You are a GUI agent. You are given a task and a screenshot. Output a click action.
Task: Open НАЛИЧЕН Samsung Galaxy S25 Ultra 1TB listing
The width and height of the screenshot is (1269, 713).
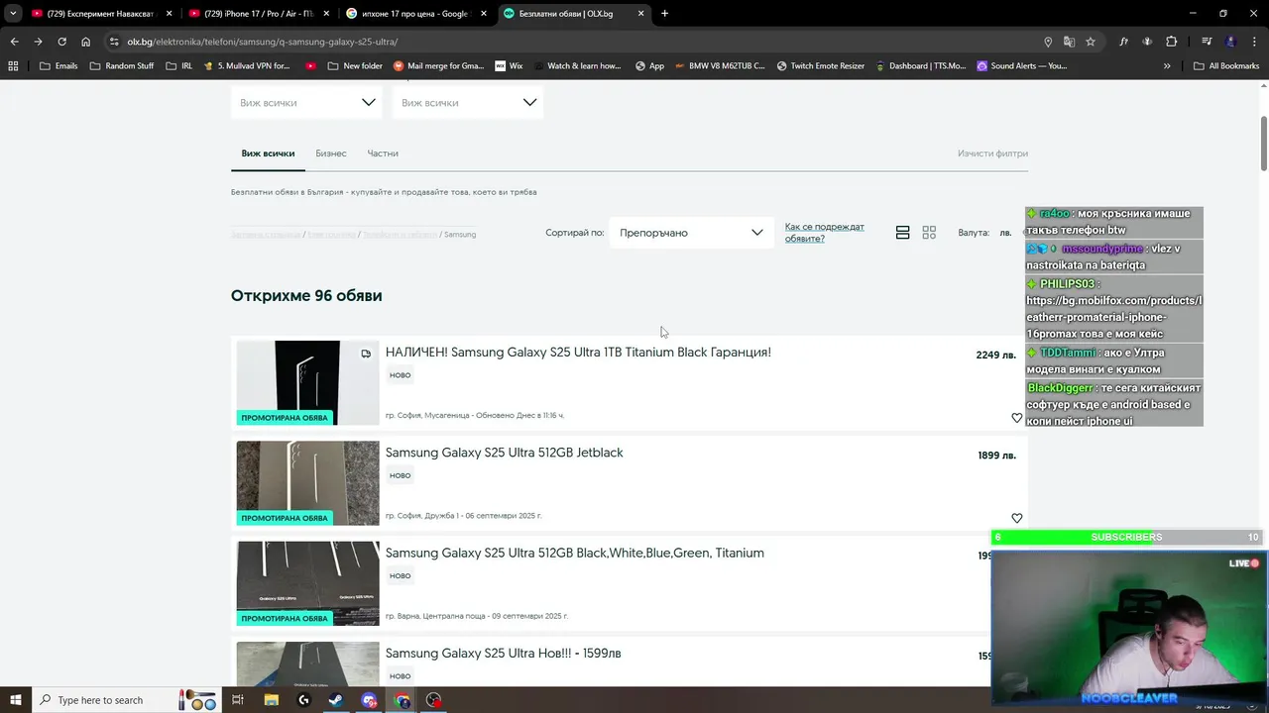pyautogui.click(x=578, y=353)
